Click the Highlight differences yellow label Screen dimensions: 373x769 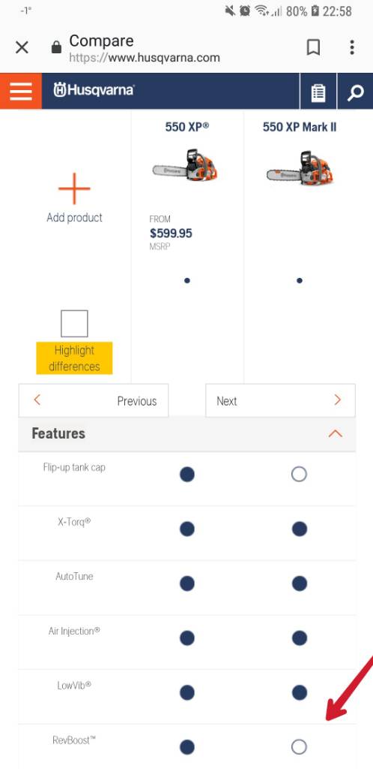(74, 358)
